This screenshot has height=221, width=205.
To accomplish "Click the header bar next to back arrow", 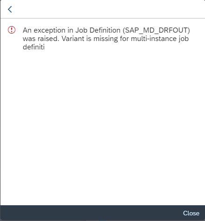I will click(x=108, y=9).
